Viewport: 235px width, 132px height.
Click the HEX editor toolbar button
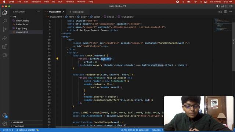(220, 12)
